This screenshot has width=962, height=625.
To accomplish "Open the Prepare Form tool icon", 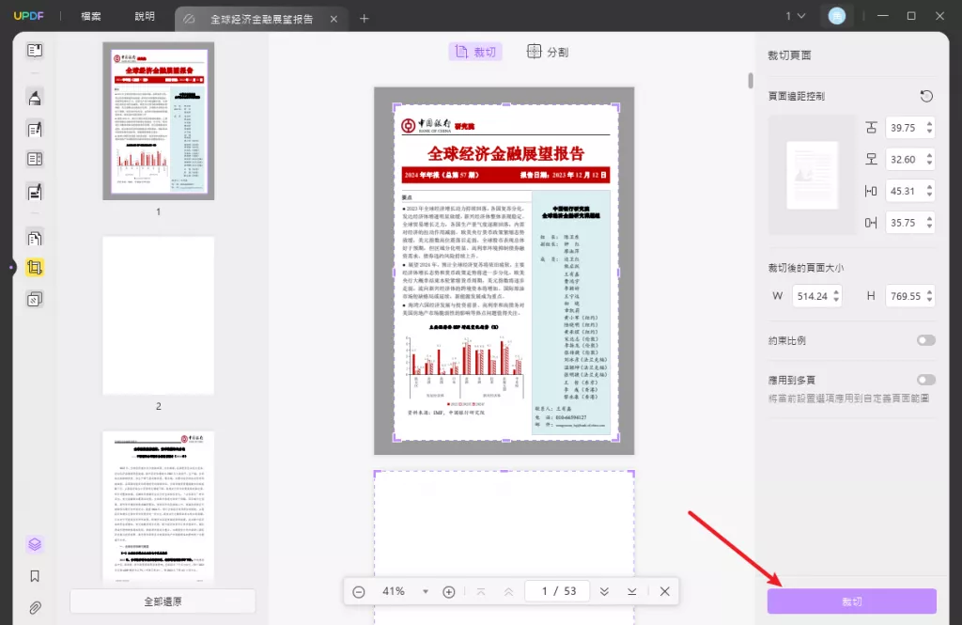I will click(x=35, y=159).
